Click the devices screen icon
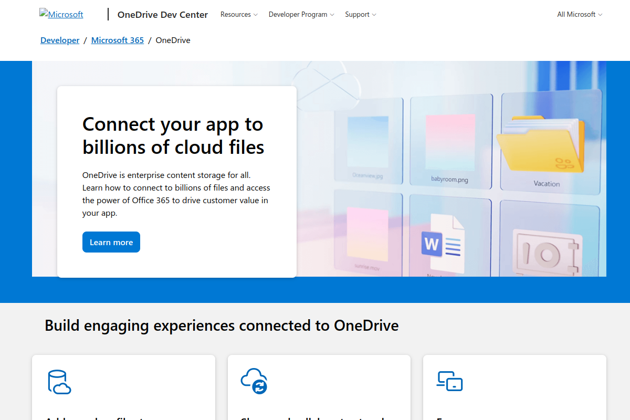 (449, 381)
